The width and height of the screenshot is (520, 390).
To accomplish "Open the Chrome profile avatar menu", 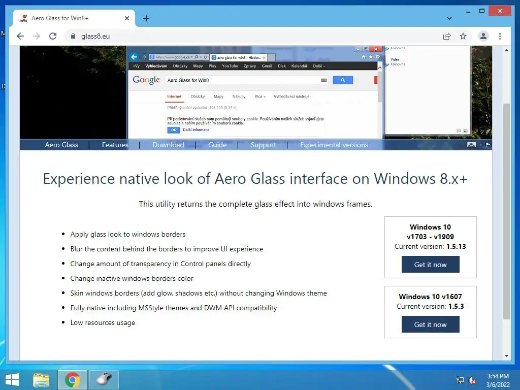I will point(483,36).
